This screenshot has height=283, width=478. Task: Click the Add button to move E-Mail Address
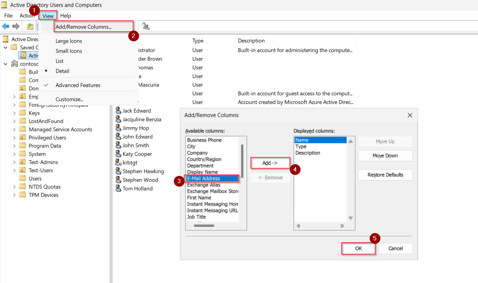pos(270,163)
